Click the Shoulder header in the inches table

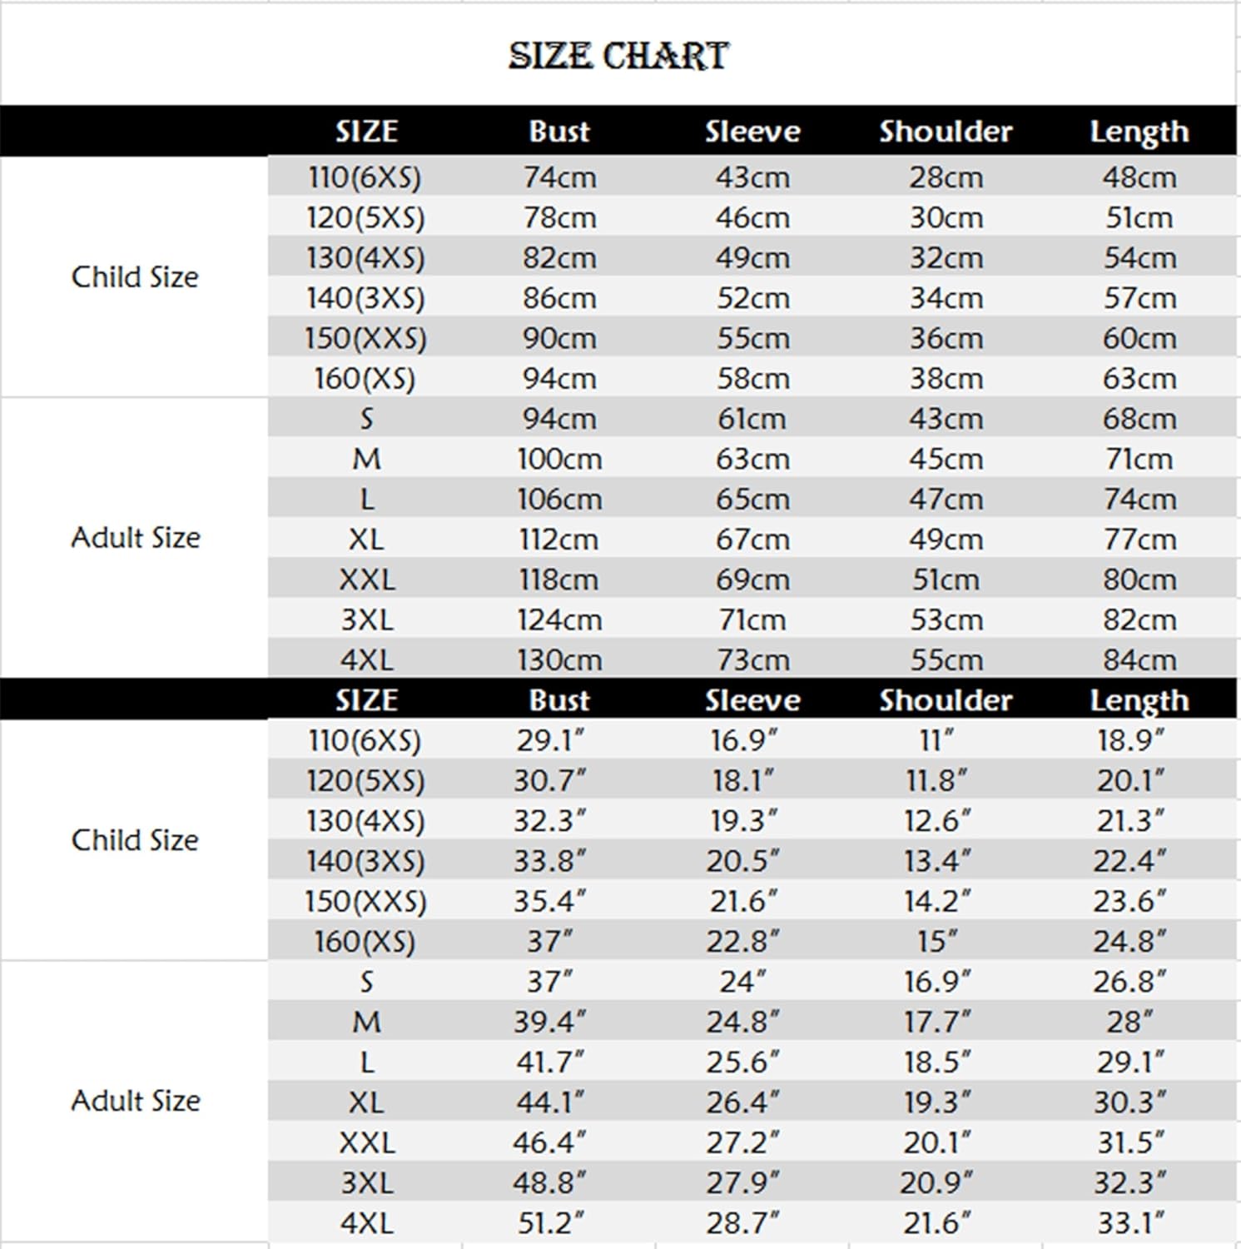point(946,700)
